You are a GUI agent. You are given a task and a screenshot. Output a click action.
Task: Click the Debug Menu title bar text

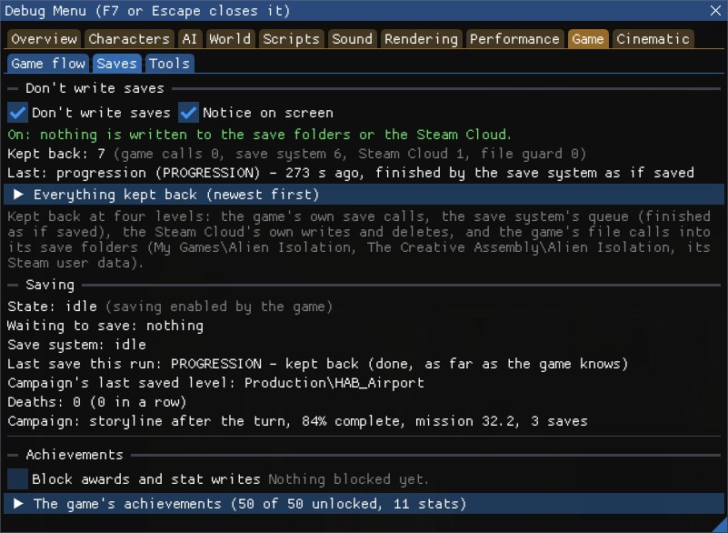(x=147, y=11)
